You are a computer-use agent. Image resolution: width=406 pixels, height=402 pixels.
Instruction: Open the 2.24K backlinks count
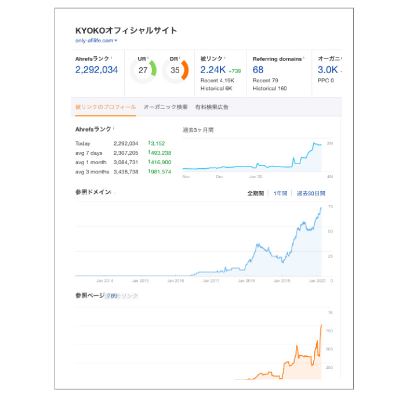tap(213, 70)
